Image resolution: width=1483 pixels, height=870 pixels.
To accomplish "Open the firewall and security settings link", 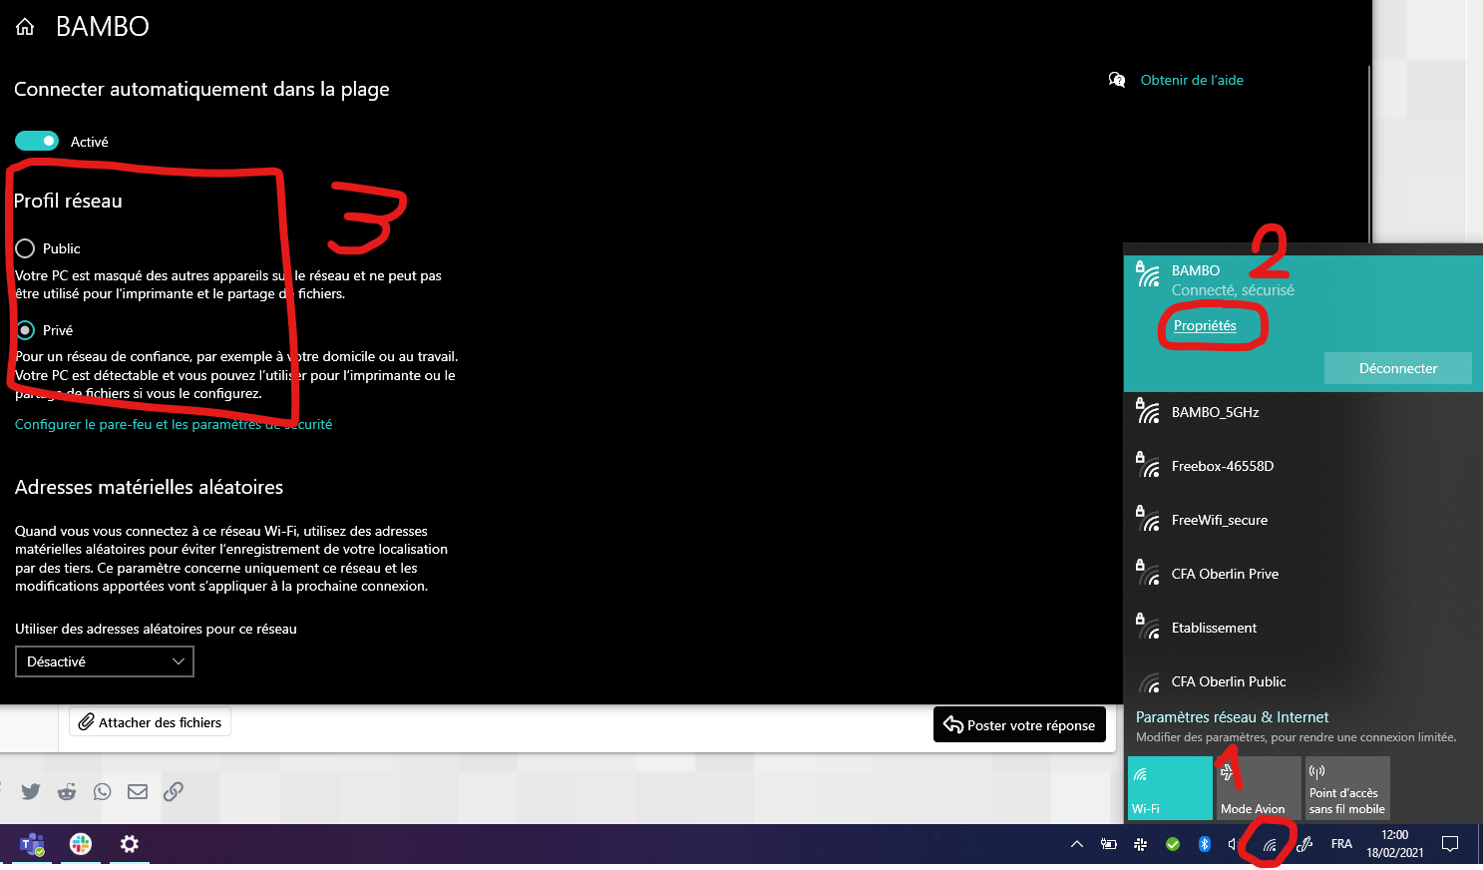I will [174, 424].
